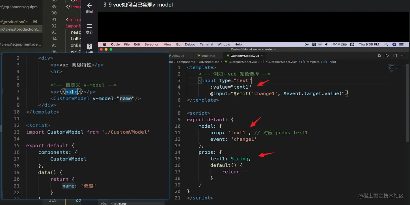Switch to the App.vue tab
The image size is (410, 205).
pyautogui.click(x=178, y=56)
